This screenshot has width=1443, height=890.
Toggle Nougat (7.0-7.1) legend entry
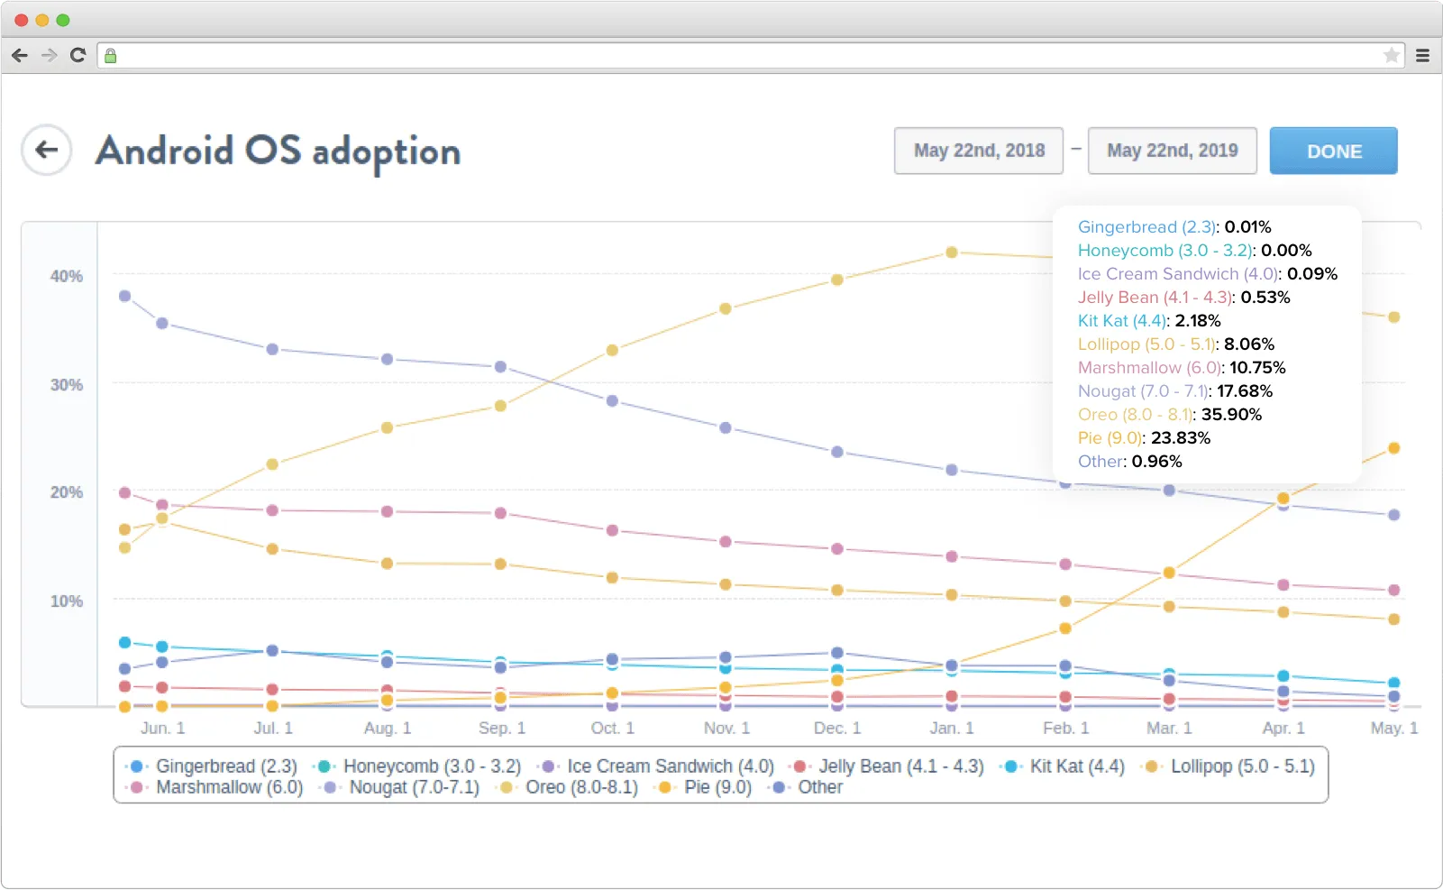(400, 787)
